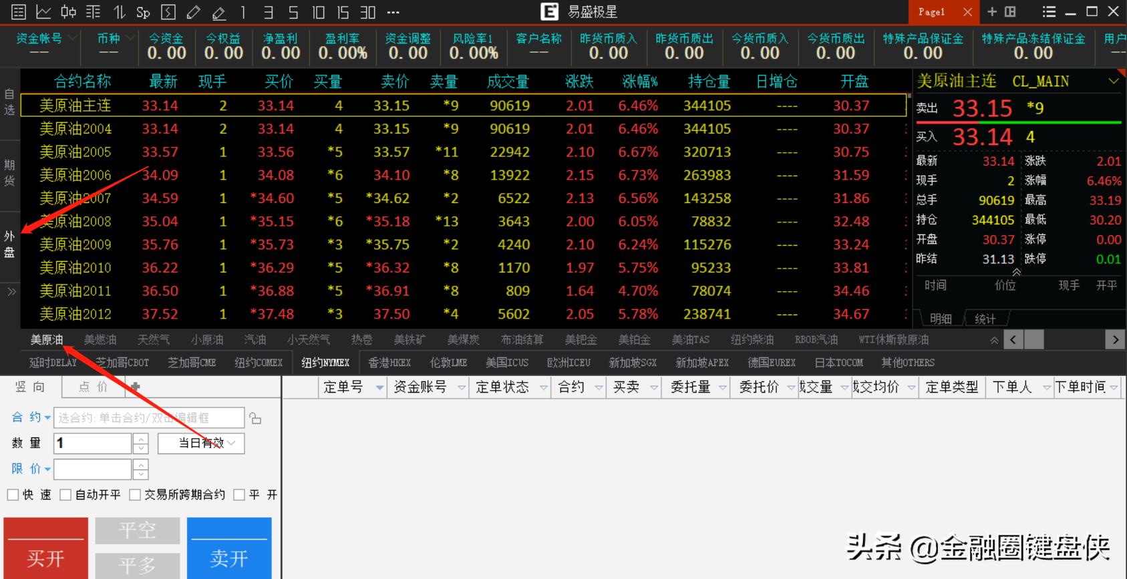
Task: Select the 天然气 category tab
Action: point(154,340)
